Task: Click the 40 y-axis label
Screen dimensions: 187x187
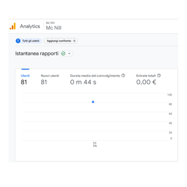Action: (x=170, y=123)
